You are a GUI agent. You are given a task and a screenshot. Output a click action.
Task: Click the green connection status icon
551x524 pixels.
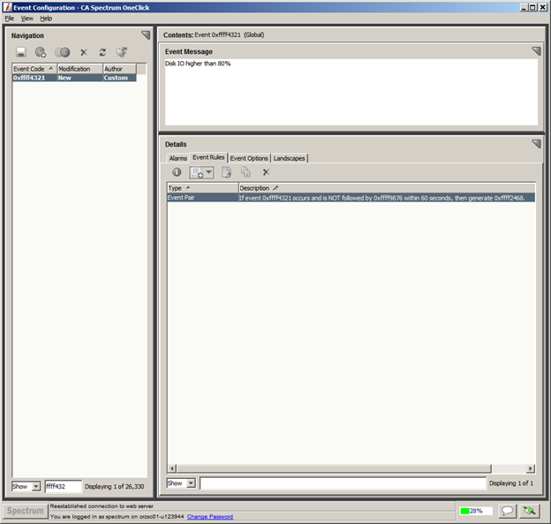pos(529,511)
